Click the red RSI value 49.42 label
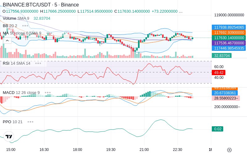 point(219,72)
